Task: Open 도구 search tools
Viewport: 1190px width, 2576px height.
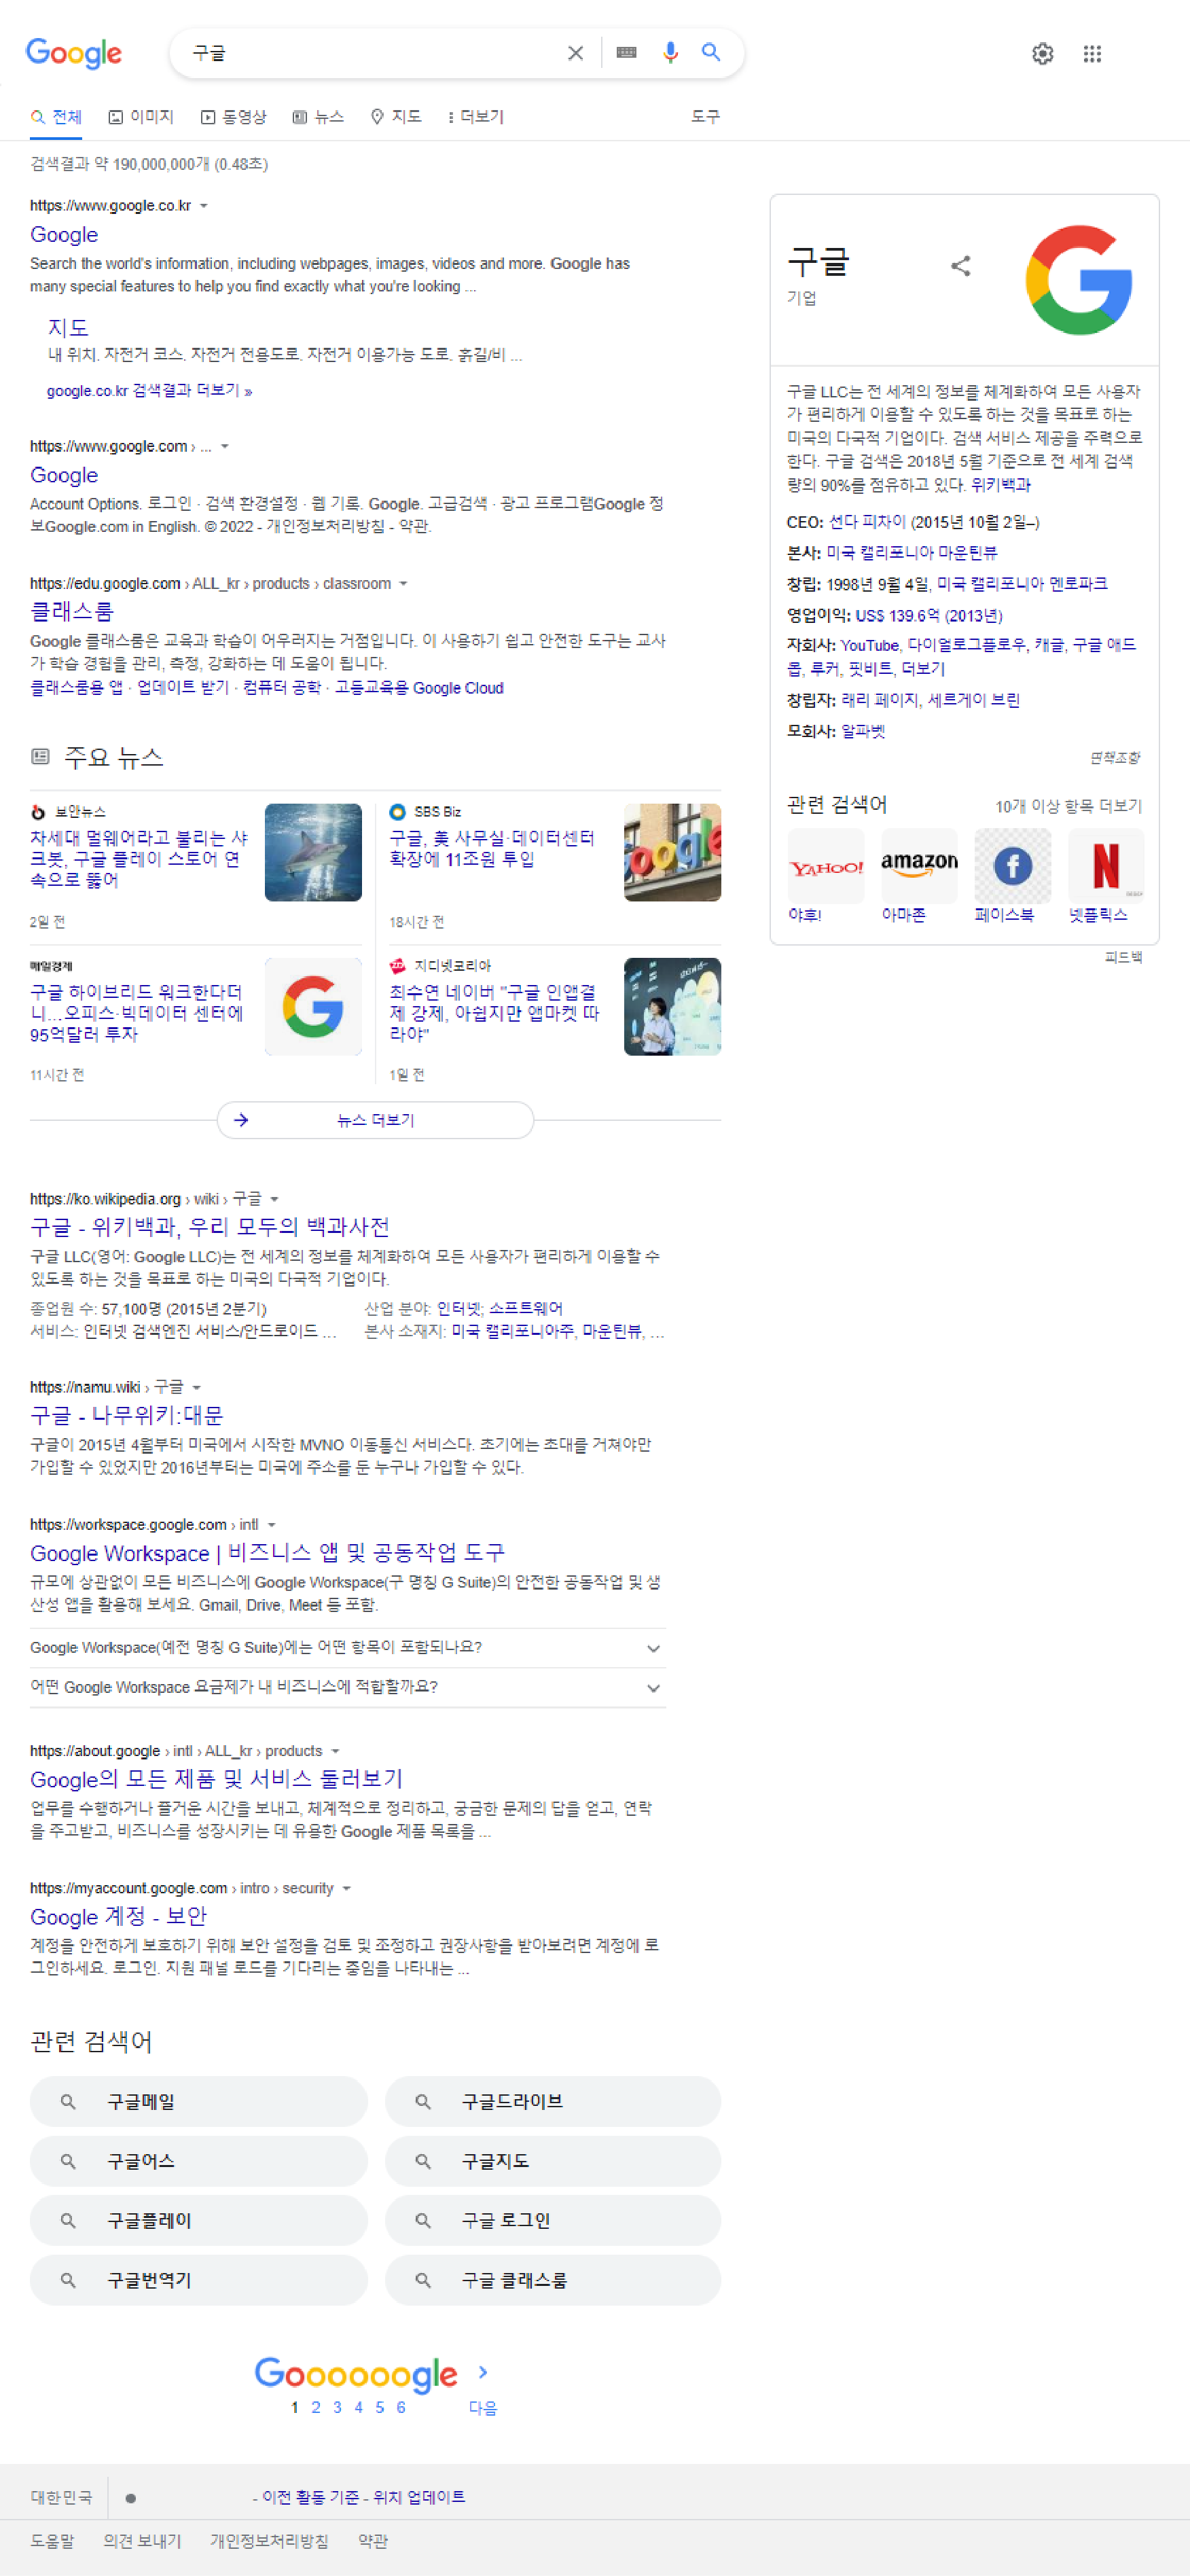Action: pyautogui.click(x=705, y=117)
